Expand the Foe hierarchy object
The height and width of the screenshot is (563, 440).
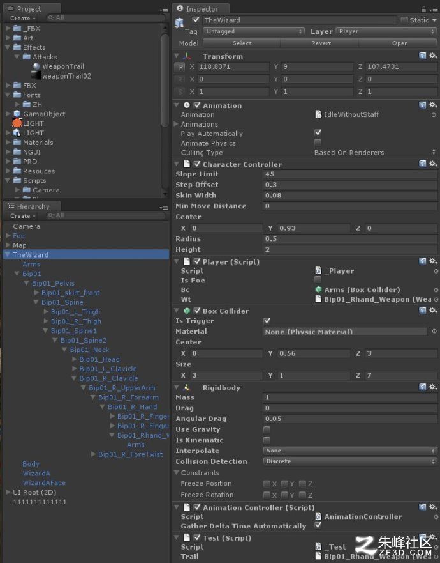point(8,236)
